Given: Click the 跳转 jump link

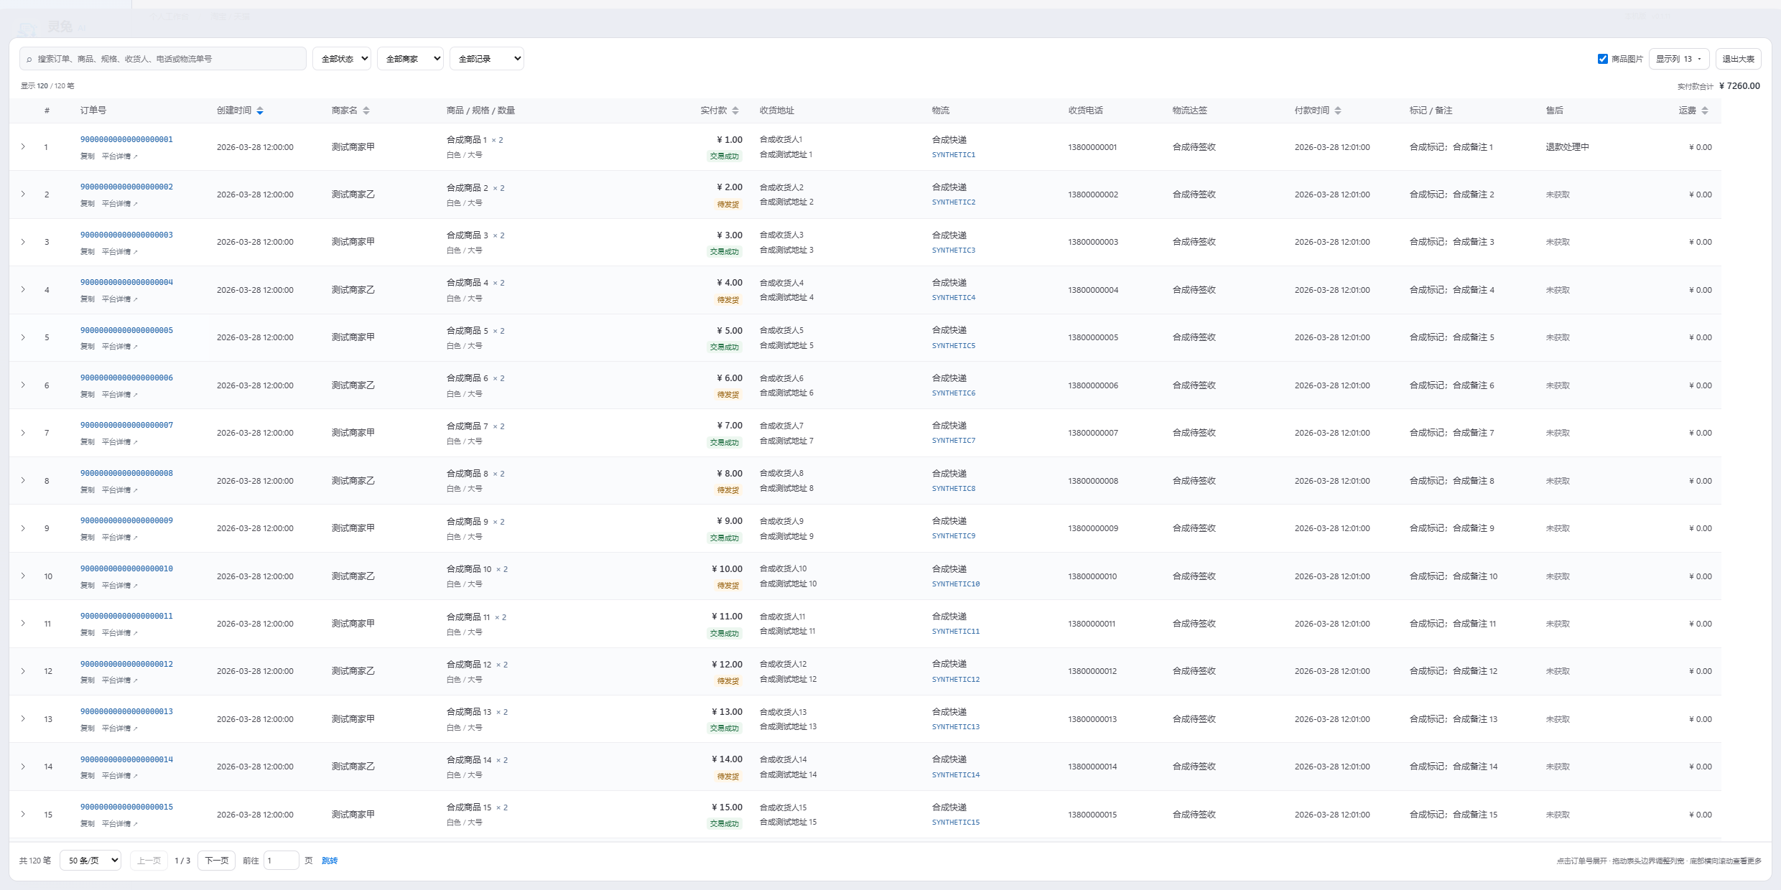Looking at the screenshot, I should pyautogui.click(x=330, y=861).
